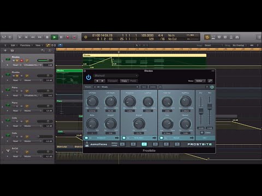Open the View Editor dropdown
The image size is (262, 196).
click(200, 81)
